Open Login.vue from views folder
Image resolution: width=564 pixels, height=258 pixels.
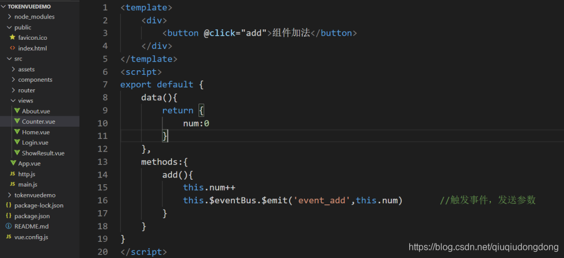(35, 142)
